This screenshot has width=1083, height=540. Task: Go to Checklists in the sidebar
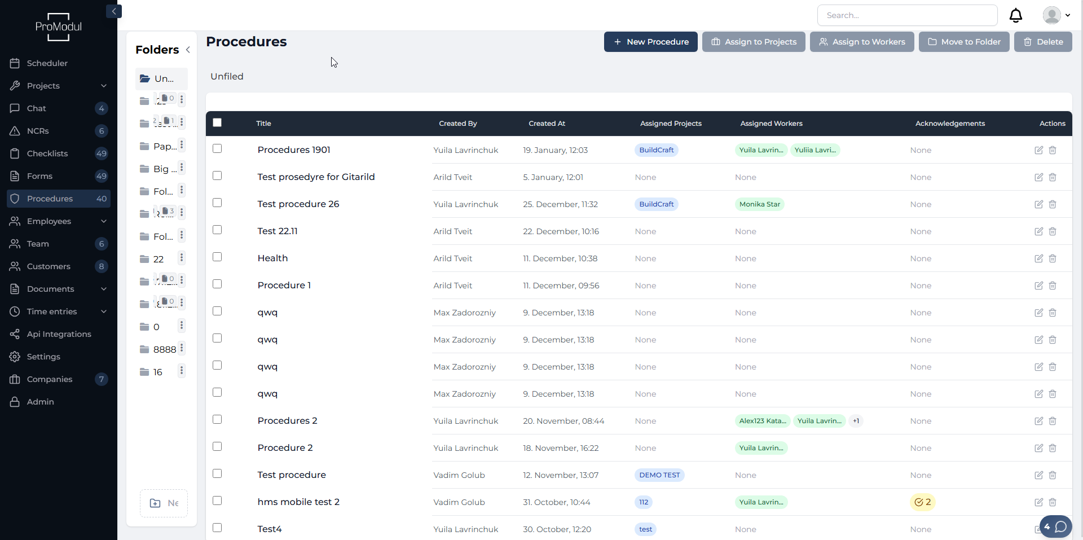coord(47,153)
